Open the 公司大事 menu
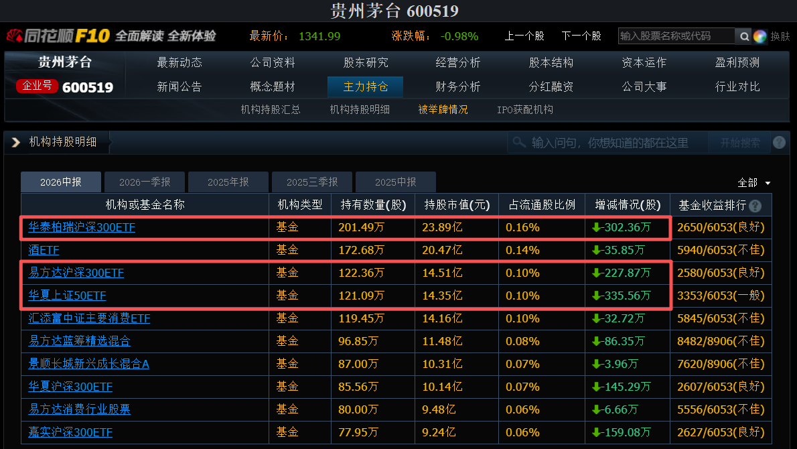Image resolution: width=797 pixels, height=449 pixels. click(644, 87)
